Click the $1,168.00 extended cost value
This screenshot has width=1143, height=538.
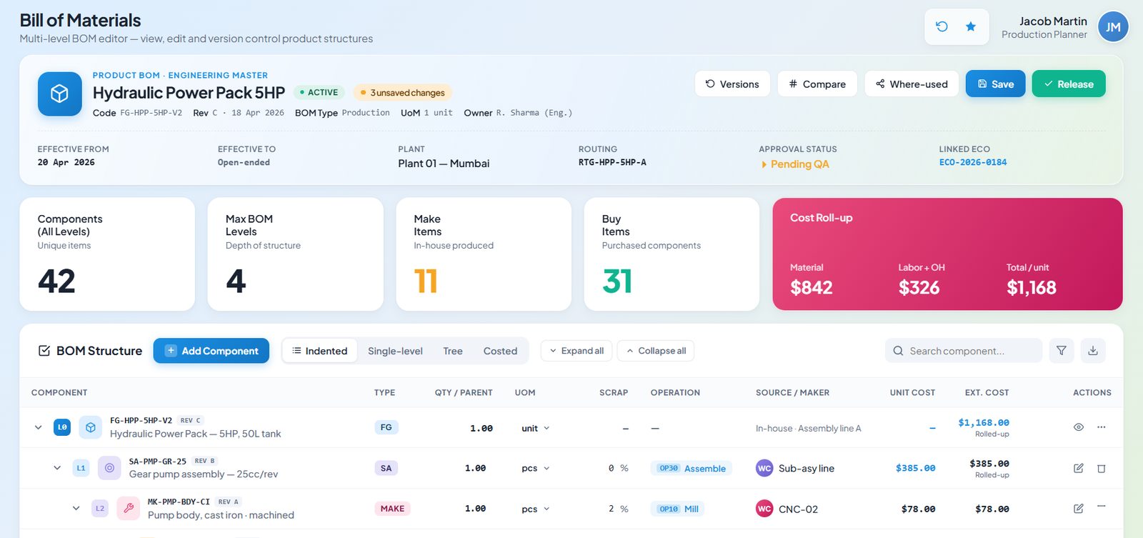pyautogui.click(x=984, y=422)
